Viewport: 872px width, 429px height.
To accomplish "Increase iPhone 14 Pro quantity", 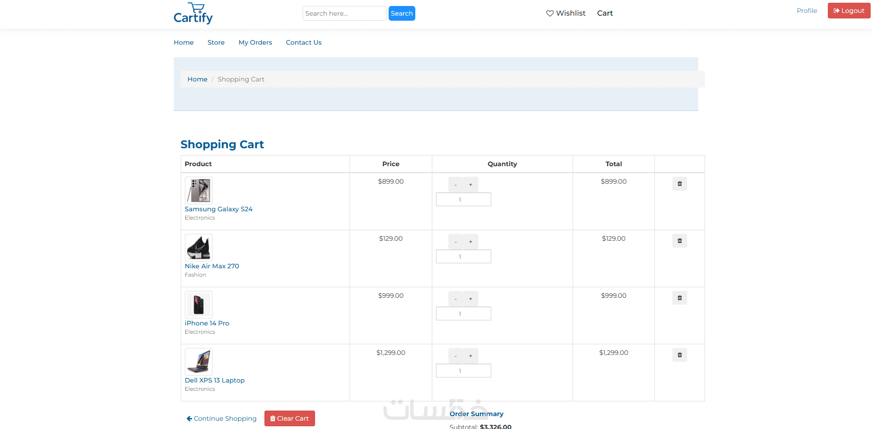I will pos(470,299).
